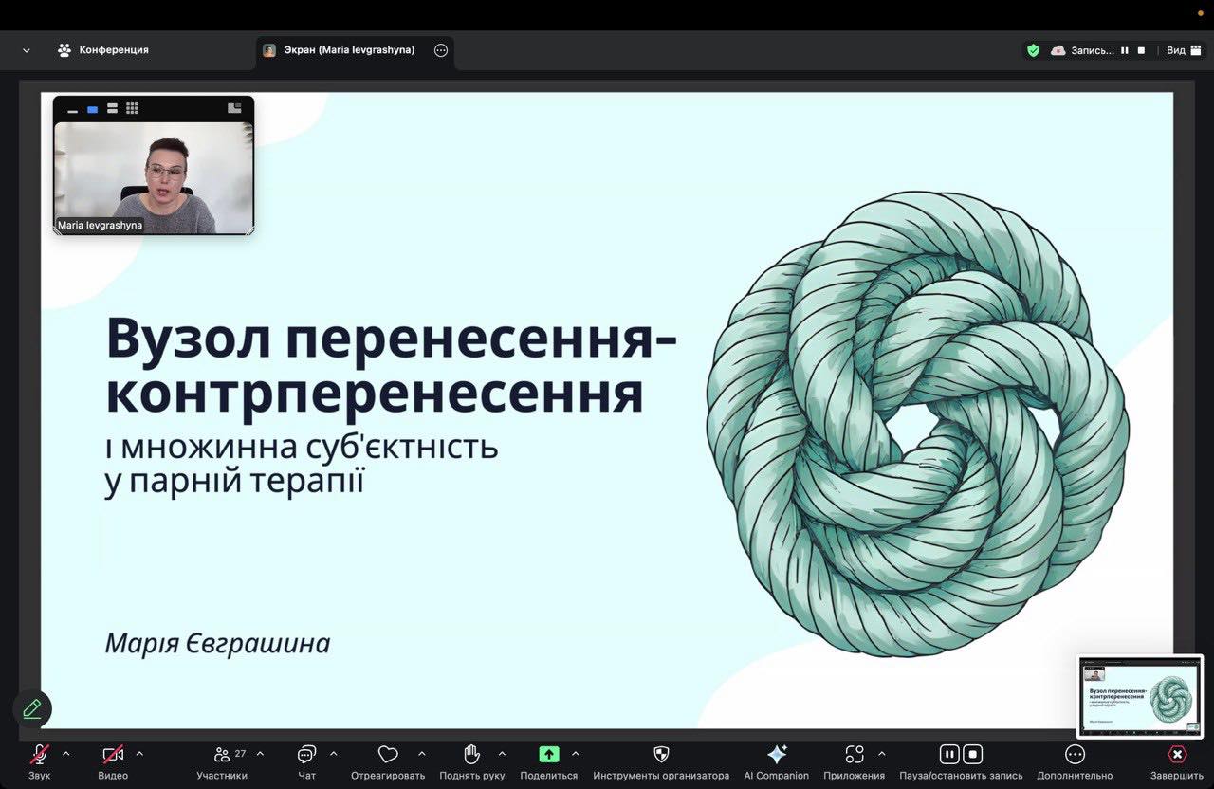Click the Отреагировать heart reaction icon

point(387,755)
